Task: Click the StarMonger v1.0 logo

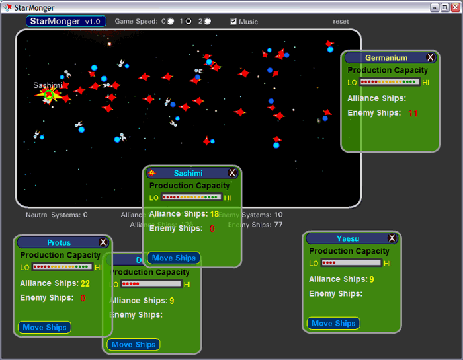Action: tap(65, 21)
